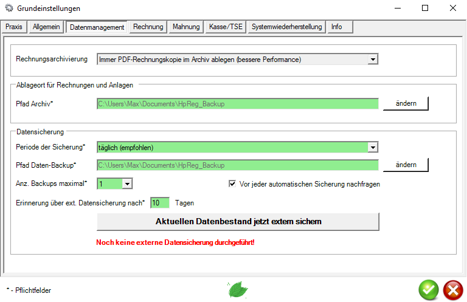Click the gear icon in the title bar
The image size is (467, 302).
point(9,8)
